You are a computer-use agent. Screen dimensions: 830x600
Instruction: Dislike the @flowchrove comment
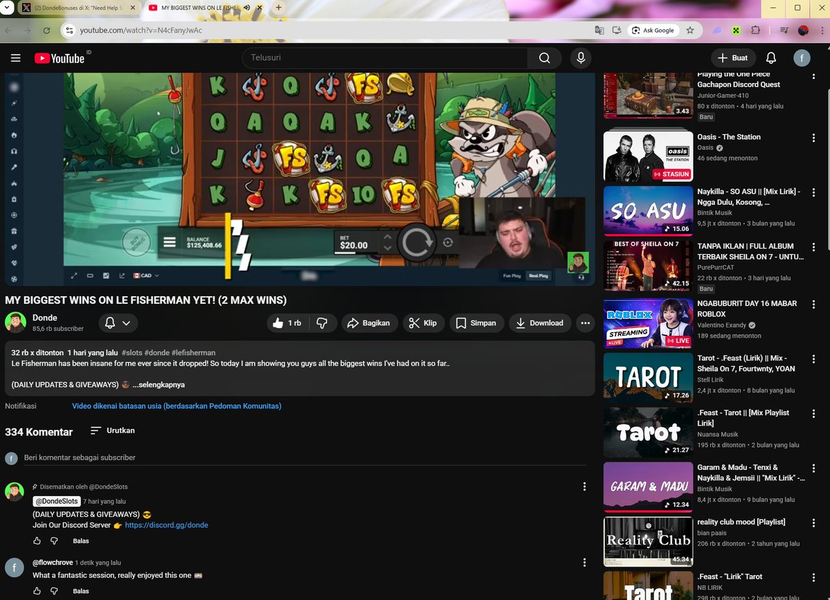point(54,591)
